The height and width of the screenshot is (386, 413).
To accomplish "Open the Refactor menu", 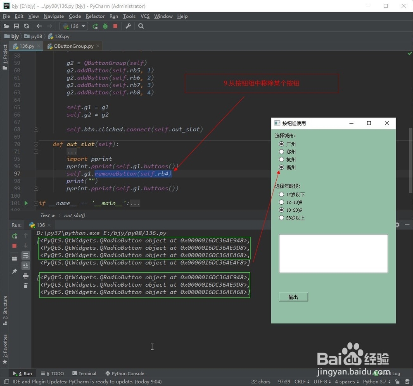I will (x=95, y=16).
